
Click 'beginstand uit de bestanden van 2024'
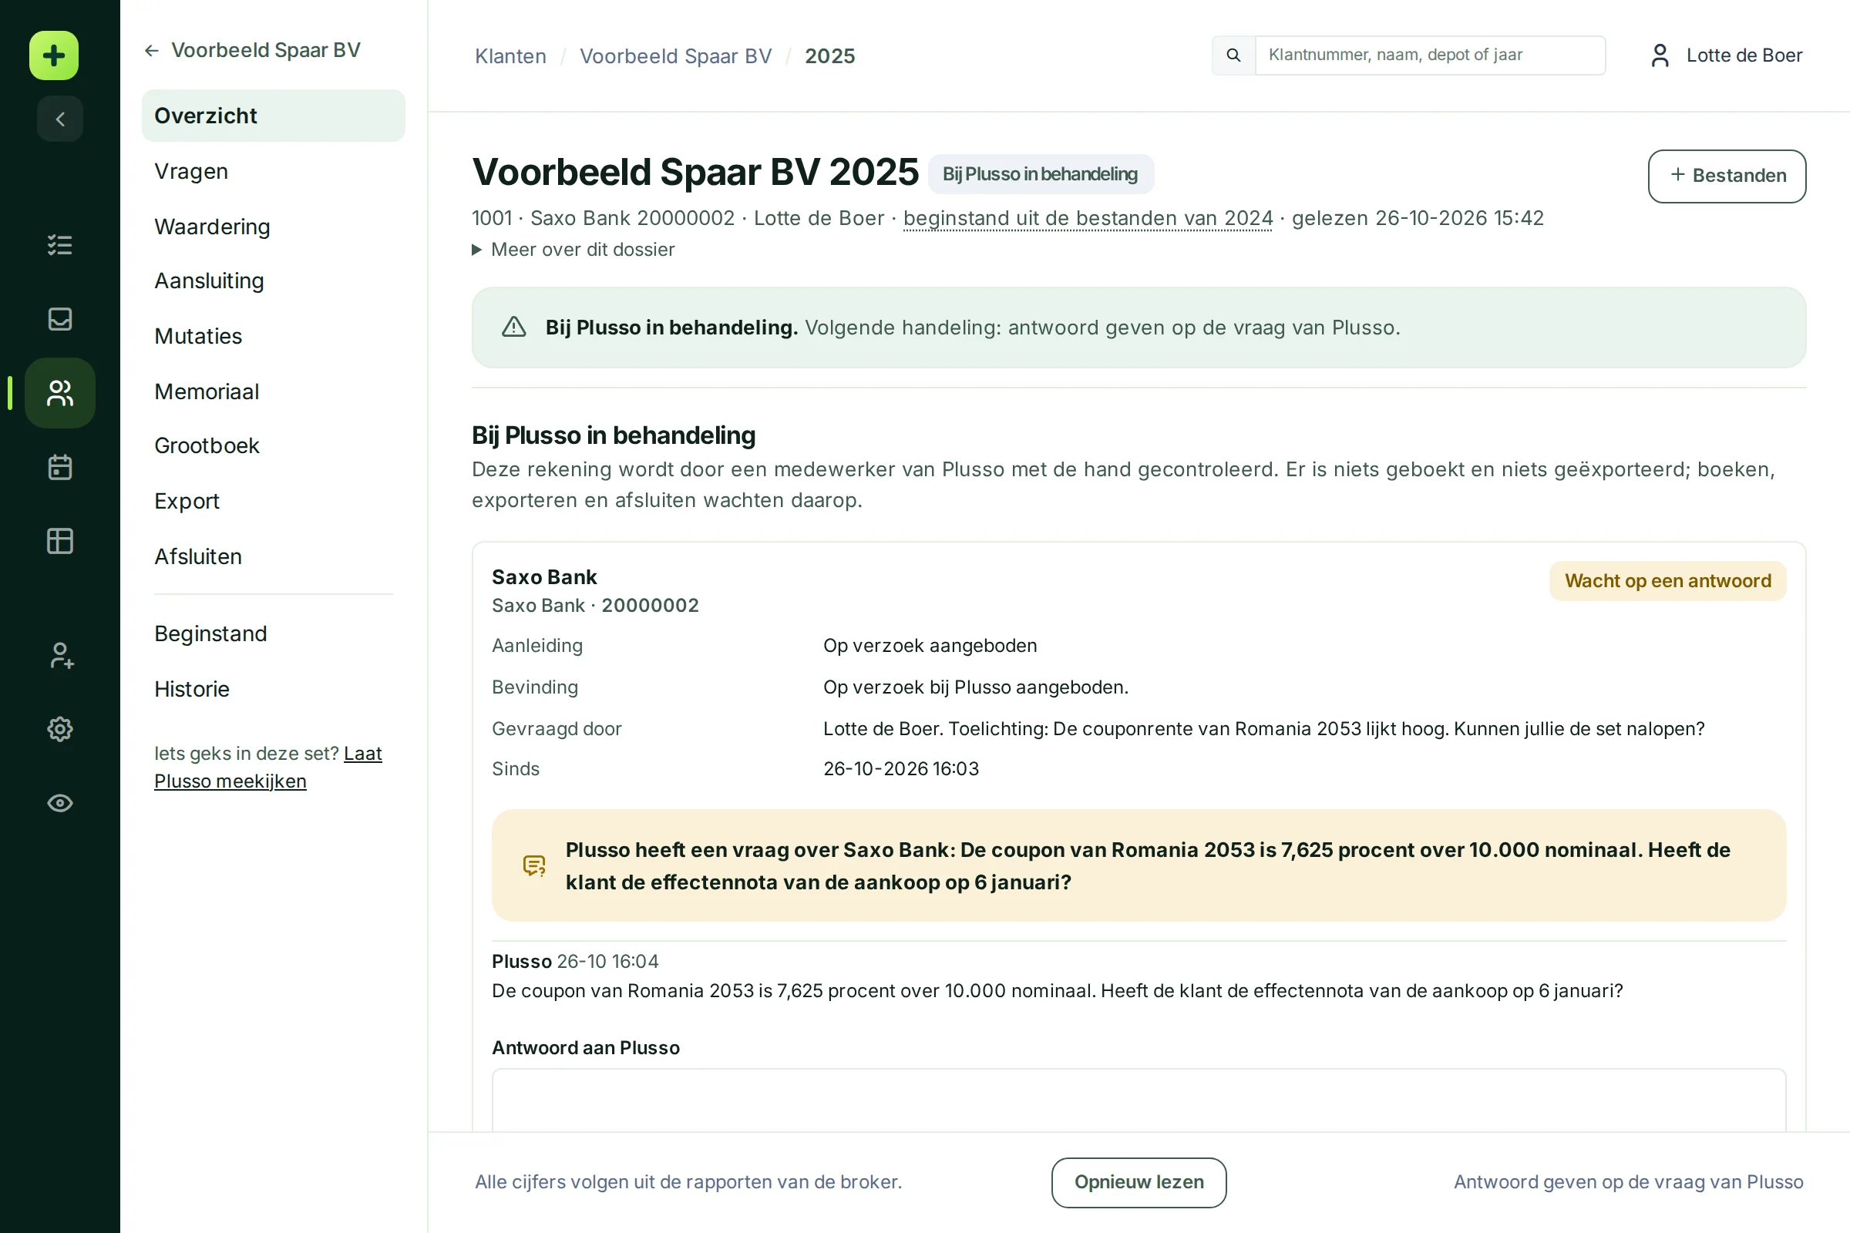1088,219
